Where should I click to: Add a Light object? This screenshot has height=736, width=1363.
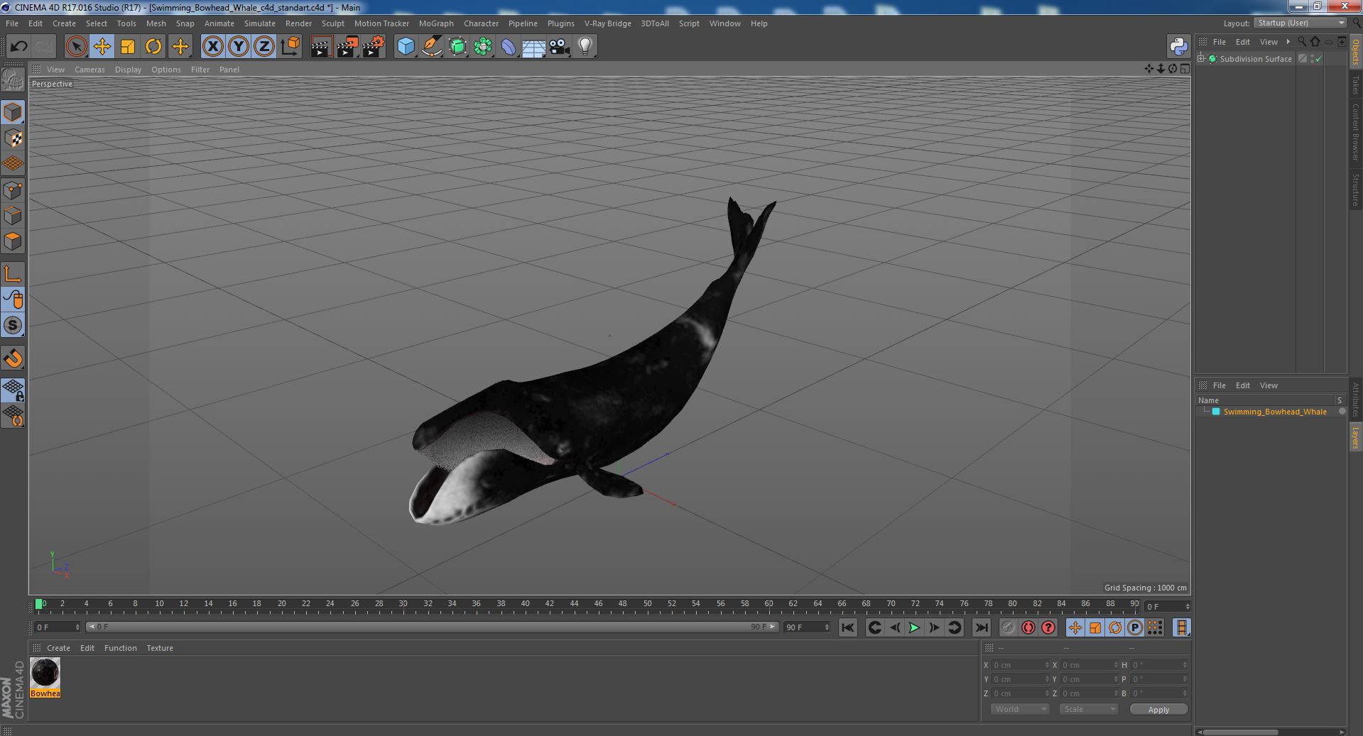coord(585,47)
